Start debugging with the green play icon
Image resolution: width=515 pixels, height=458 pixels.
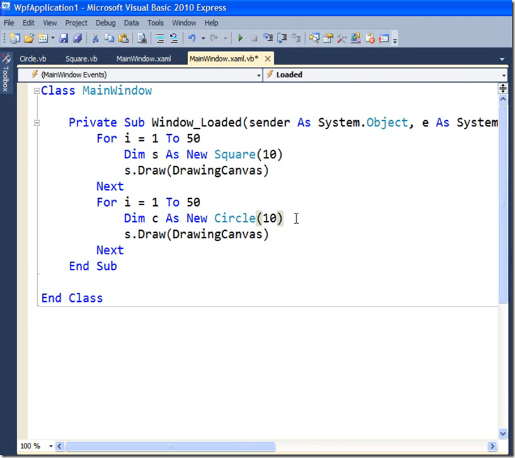240,39
